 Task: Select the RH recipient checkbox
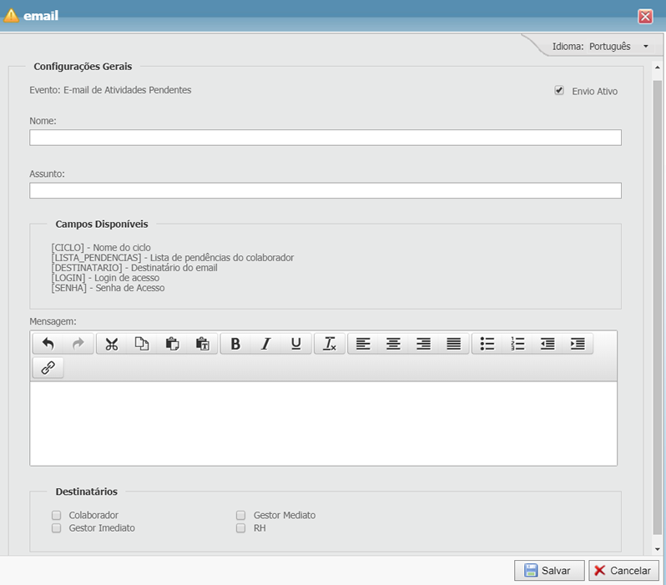coord(240,528)
